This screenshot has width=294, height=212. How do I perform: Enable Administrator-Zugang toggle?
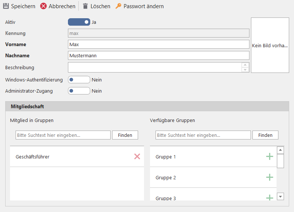point(79,91)
